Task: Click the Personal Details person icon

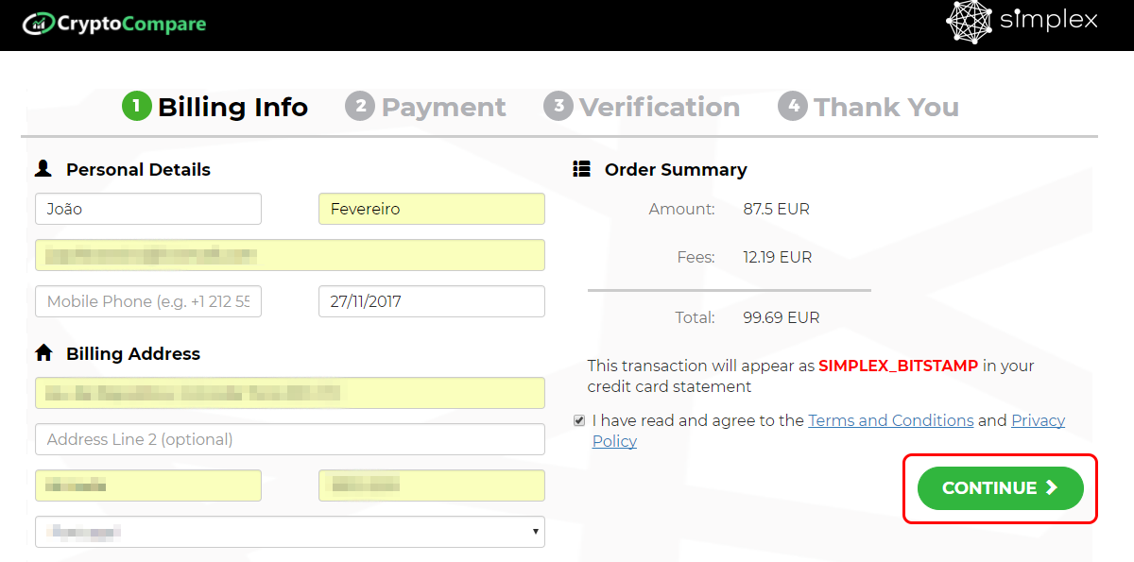Action: (x=43, y=169)
